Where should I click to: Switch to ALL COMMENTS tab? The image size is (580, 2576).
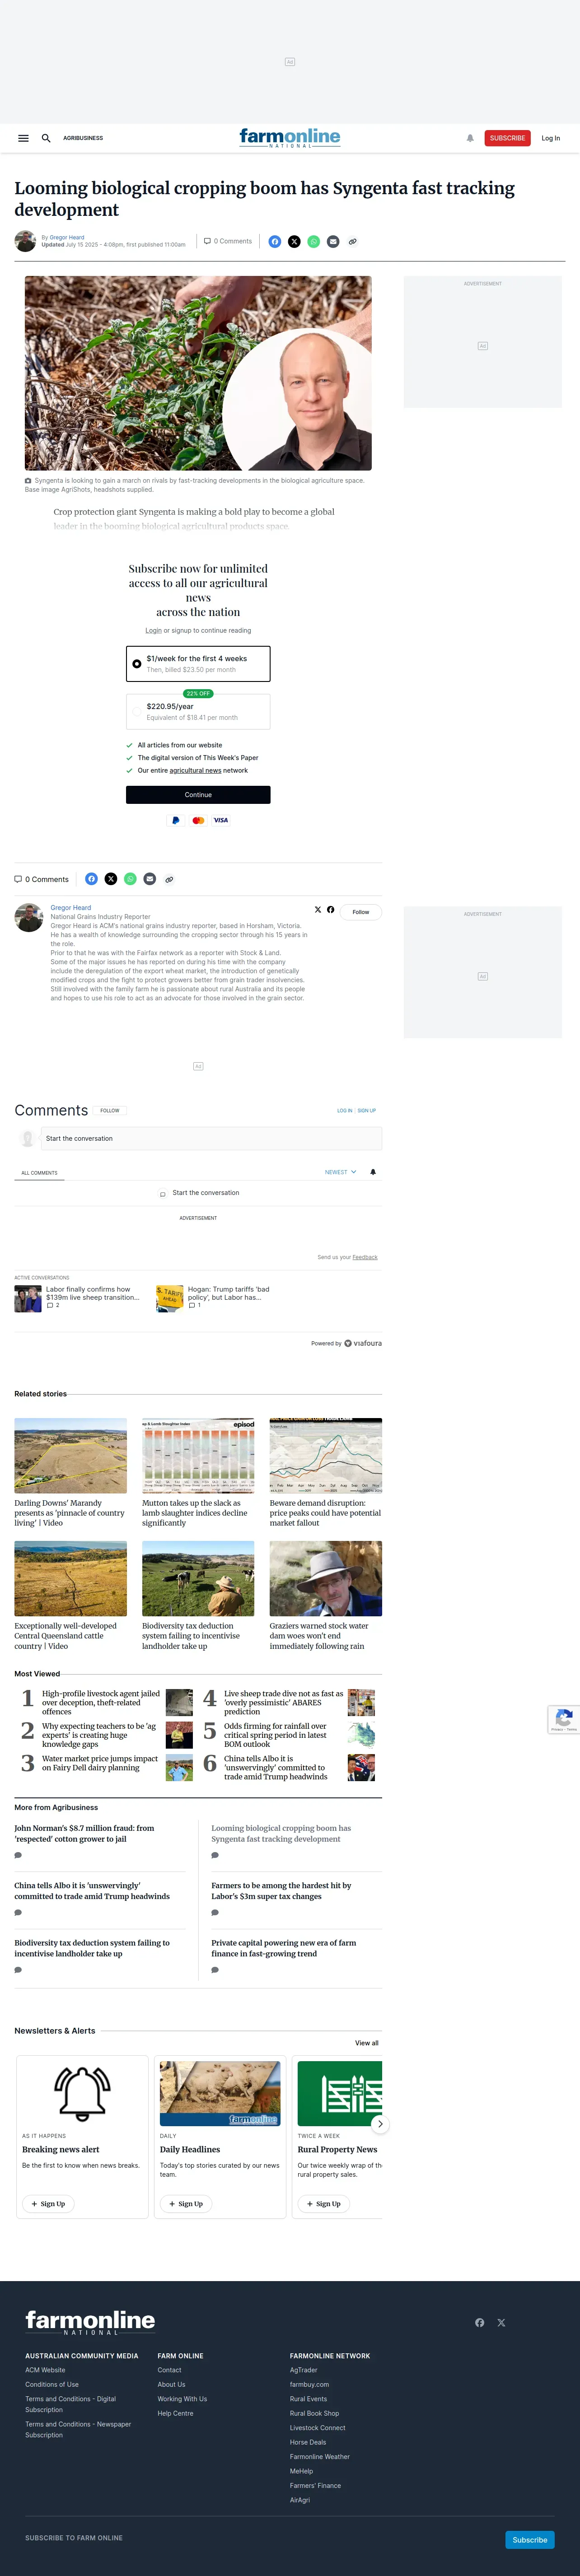point(39,1173)
